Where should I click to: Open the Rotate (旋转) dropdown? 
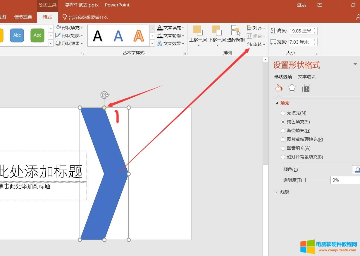coord(256,45)
